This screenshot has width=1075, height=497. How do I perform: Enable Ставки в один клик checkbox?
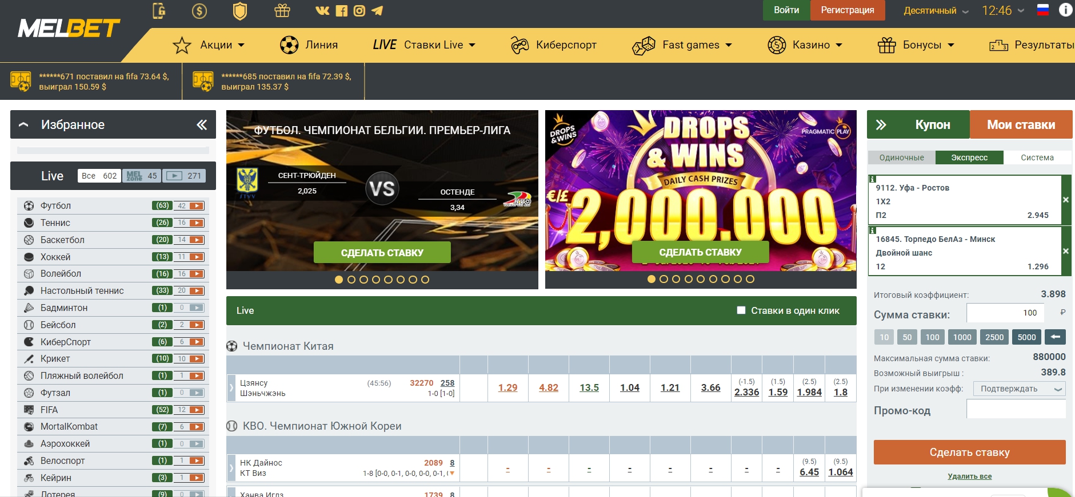[741, 310]
